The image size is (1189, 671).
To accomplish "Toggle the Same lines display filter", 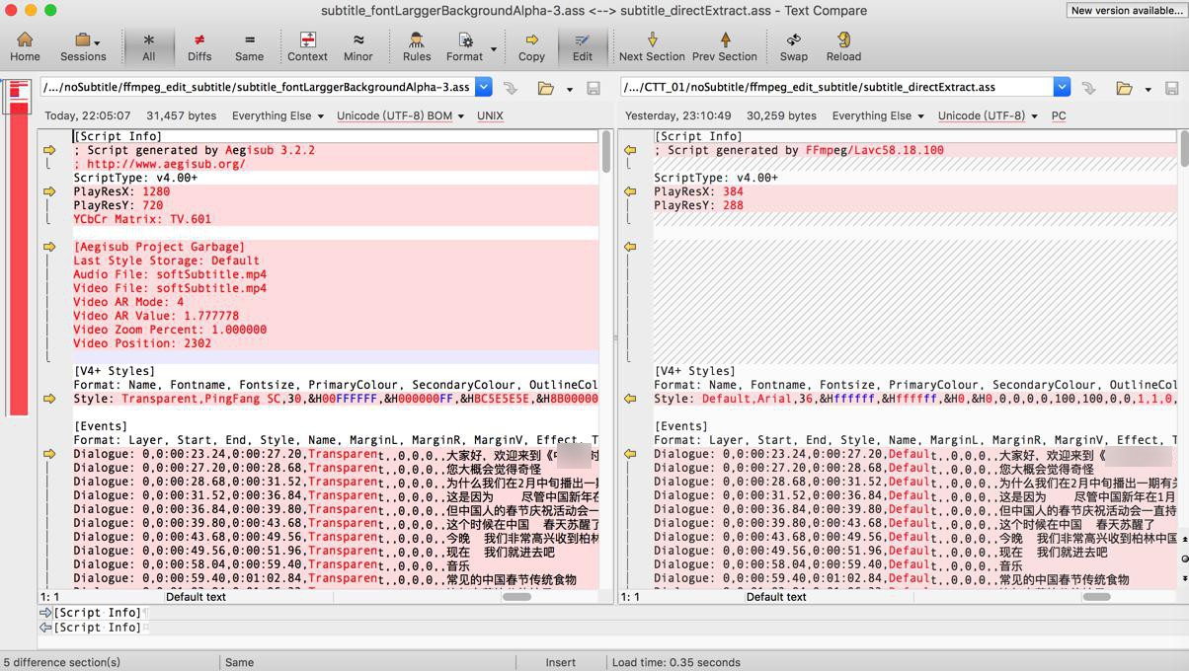I will (249, 46).
